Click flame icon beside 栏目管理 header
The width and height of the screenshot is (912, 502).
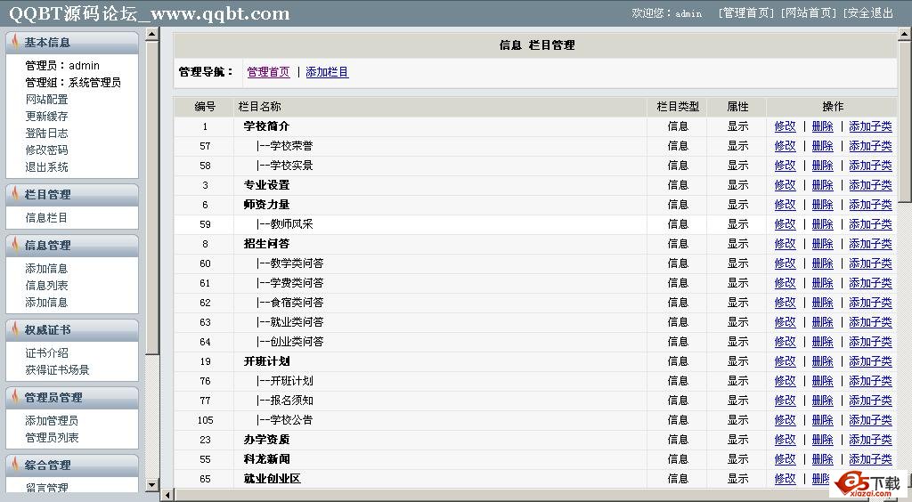click(15, 195)
